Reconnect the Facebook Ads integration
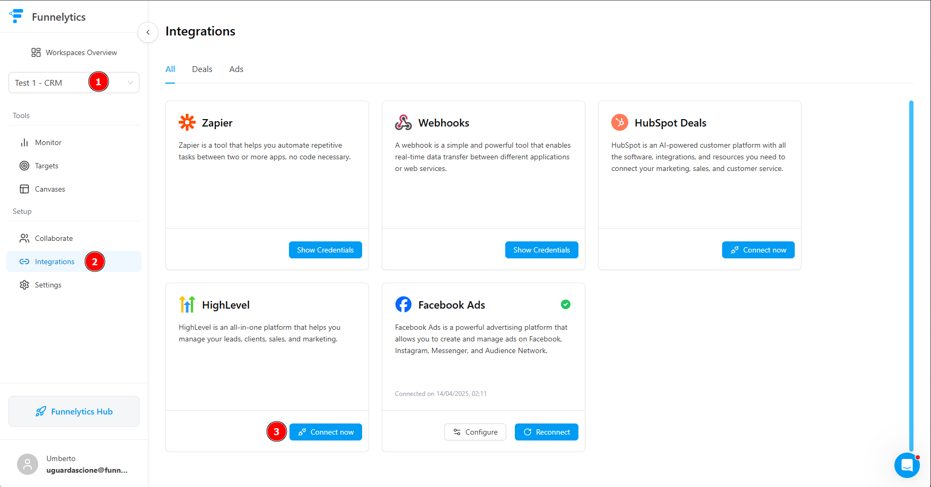The width and height of the screenshot is (931, 487). click(547, 432)
